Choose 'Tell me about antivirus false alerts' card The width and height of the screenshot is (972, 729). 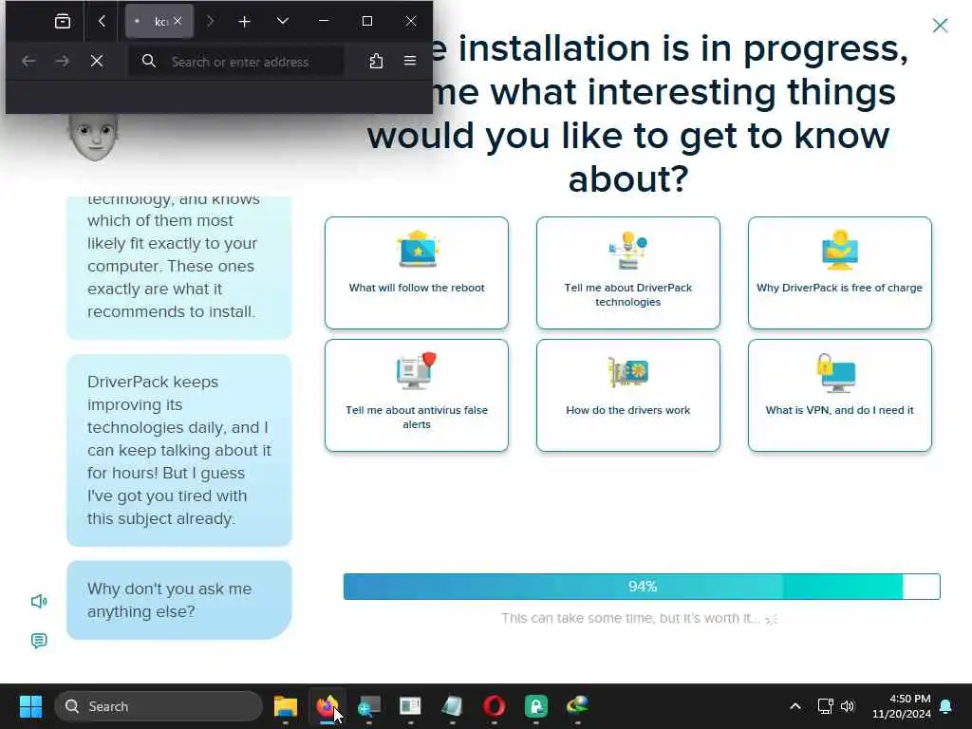(417, 396)
